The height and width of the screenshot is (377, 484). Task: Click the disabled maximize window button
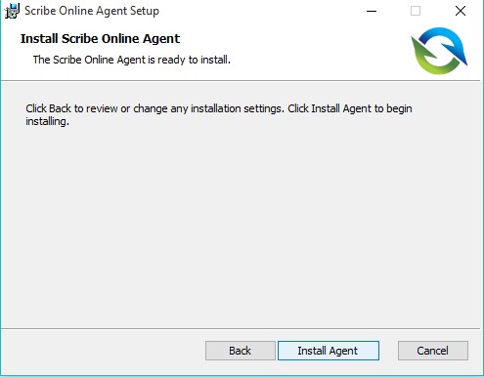point(416,11)
